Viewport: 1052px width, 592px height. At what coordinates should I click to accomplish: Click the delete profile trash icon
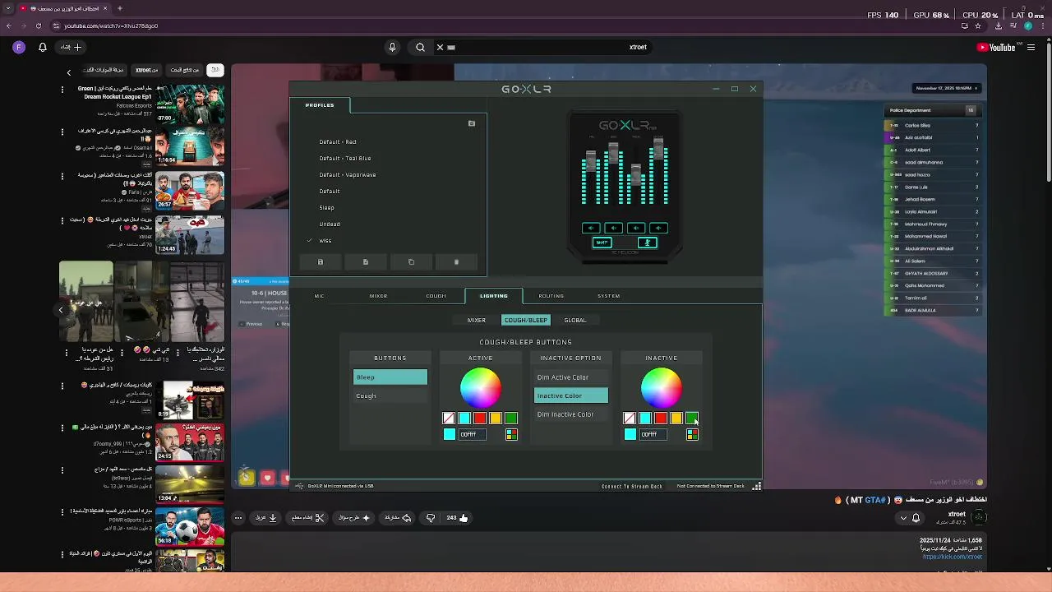pyautogui.click(x=456, y=262)
